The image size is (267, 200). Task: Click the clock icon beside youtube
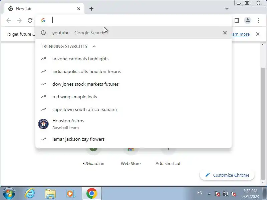[43, 33]
